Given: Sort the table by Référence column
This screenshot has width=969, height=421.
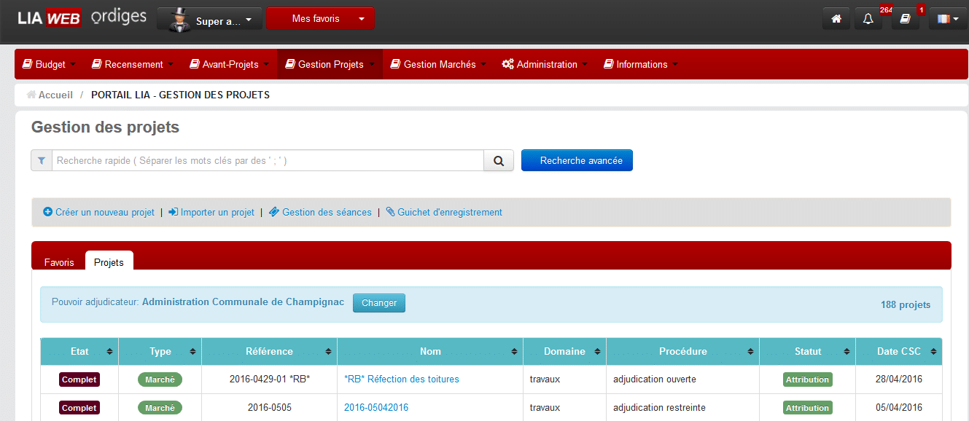Looking at the screenshot, I should coord(269,351).
